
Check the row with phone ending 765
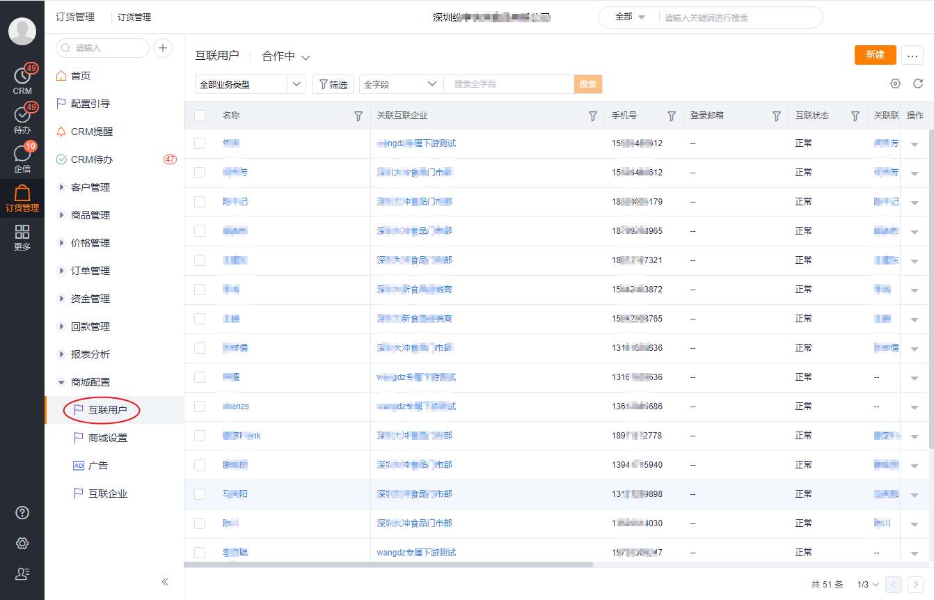click(x=200, y=319)
